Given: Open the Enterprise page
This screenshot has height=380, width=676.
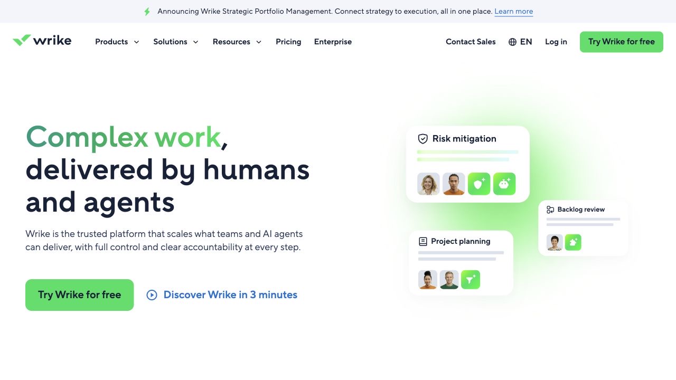Looking at the screenshot, I should coord(333,42).
